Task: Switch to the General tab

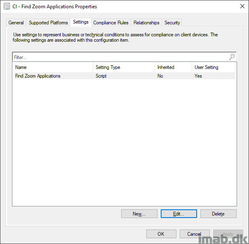Action: pos(16,23)
